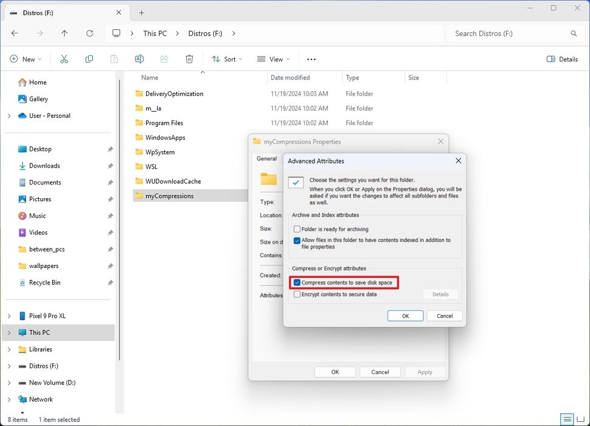Click OK in the Advanced Attributes dialog
The image size is (590, 426).
(x=405, y=315)
